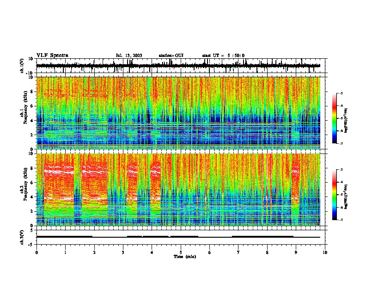
Task: Click the ch.1 spectrogram color scale bar
Action: click(x=335, y=118)
